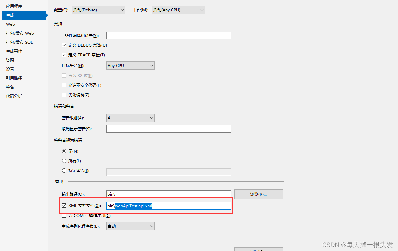The width and height of the screenshot is (398, 251).
Task: Click the 浏览(R) button
Action: click(259, 194)
